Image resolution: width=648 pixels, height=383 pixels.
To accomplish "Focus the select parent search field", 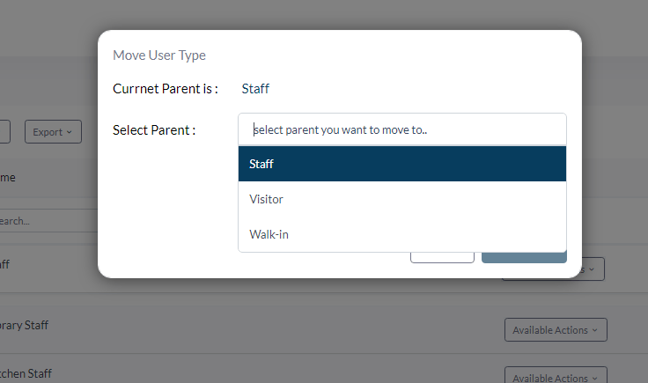I will 402,129.
